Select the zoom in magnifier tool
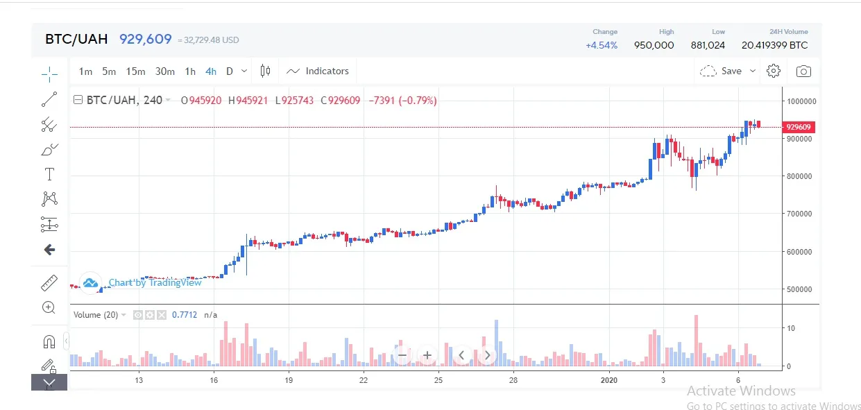Image resolution: width=861 pixels, height=410 pixels. pyautogui.click(x=49, y=307)
